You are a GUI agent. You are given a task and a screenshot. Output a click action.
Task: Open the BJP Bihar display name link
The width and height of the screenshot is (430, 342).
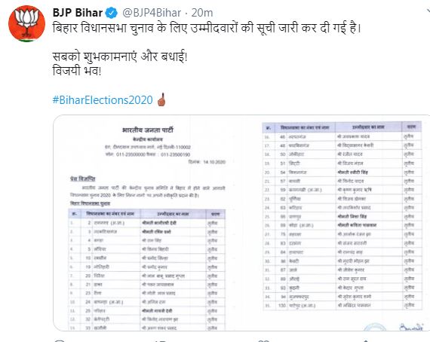point(78,13)
